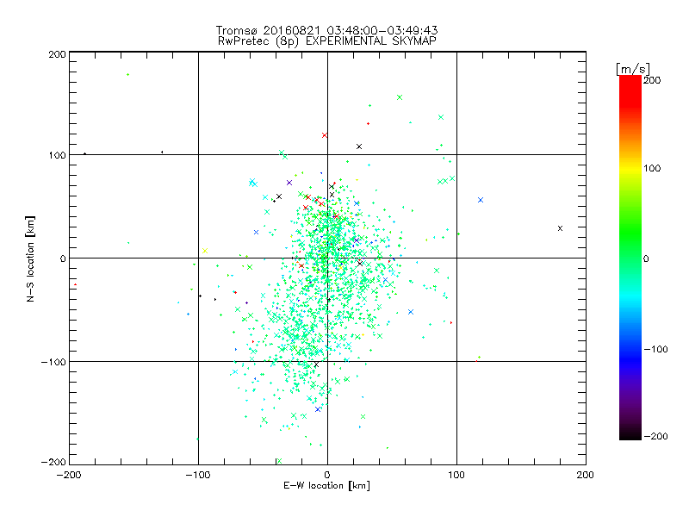This screenshot has width=689, height=517.
Task: Click the y-axis tick label '-100'
Action: point(53,362)
